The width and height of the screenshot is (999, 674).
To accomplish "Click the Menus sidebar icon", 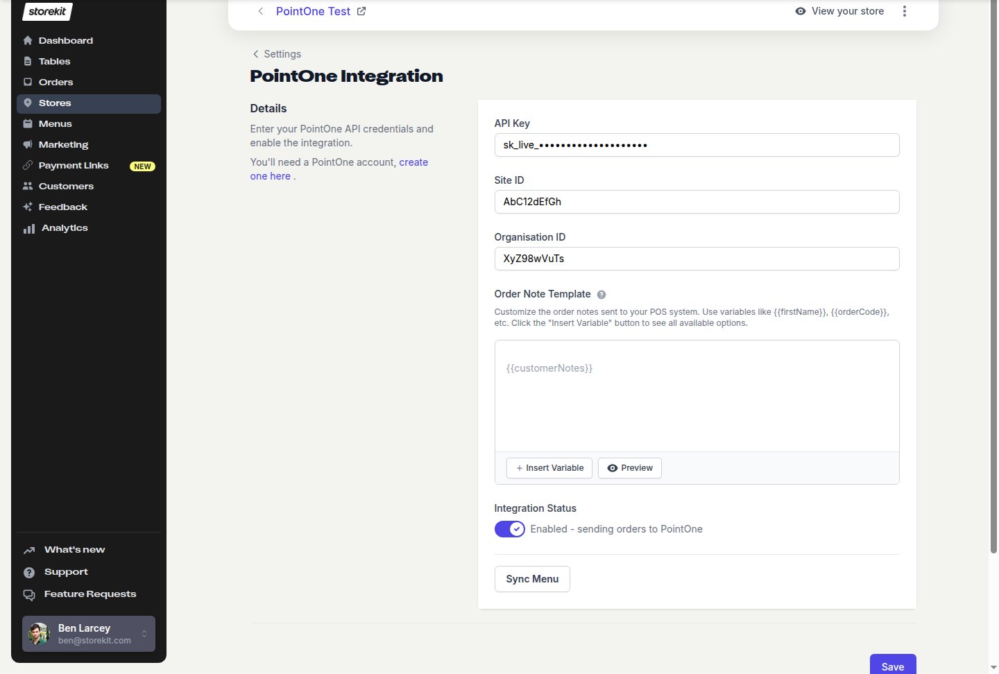I will [x=28, y=123].
